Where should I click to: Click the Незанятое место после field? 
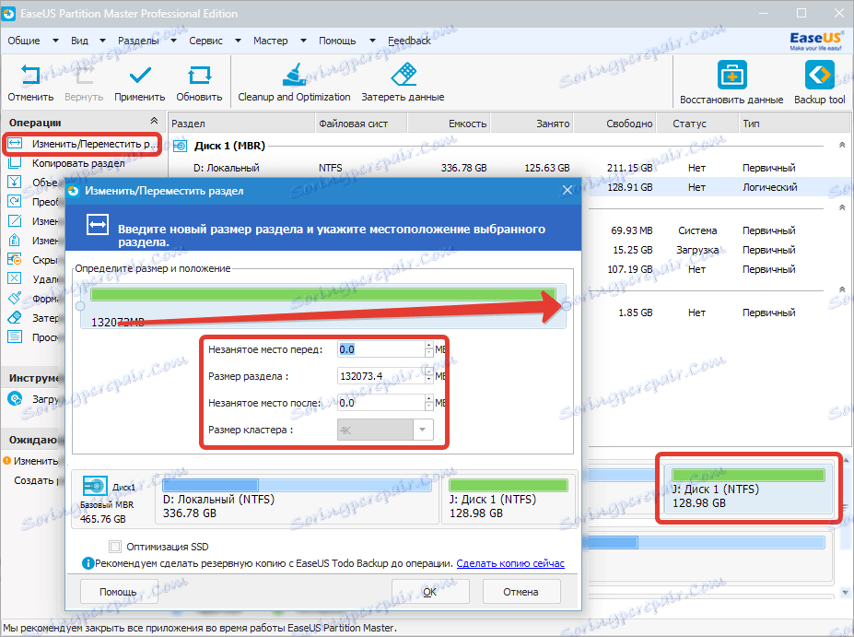point(381,403)
